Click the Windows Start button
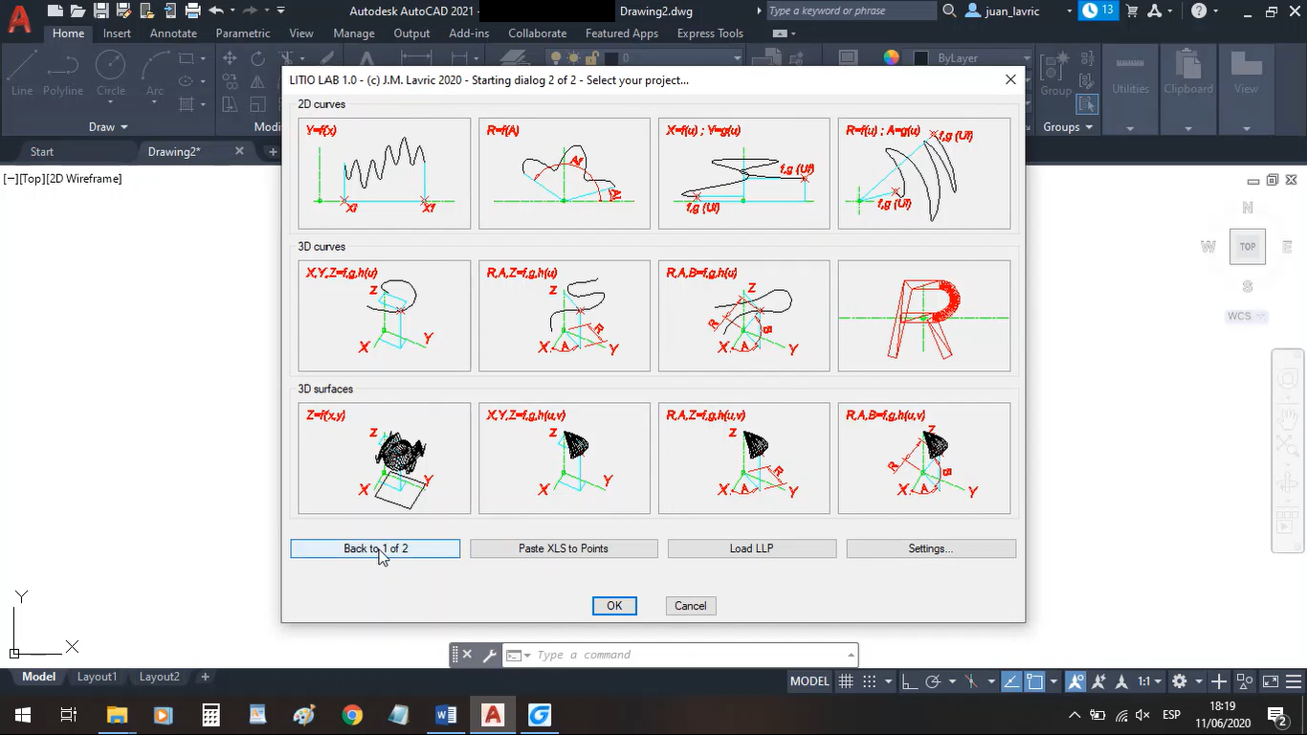Viewport: 1307px width, 735px height. (21, 715)
